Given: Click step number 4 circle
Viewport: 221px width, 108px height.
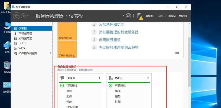Looking at the screenshot, I should click(94, 40).
